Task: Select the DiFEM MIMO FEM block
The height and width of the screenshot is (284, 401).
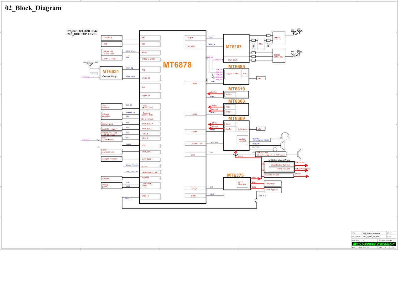Action: (x=279, y=56)
